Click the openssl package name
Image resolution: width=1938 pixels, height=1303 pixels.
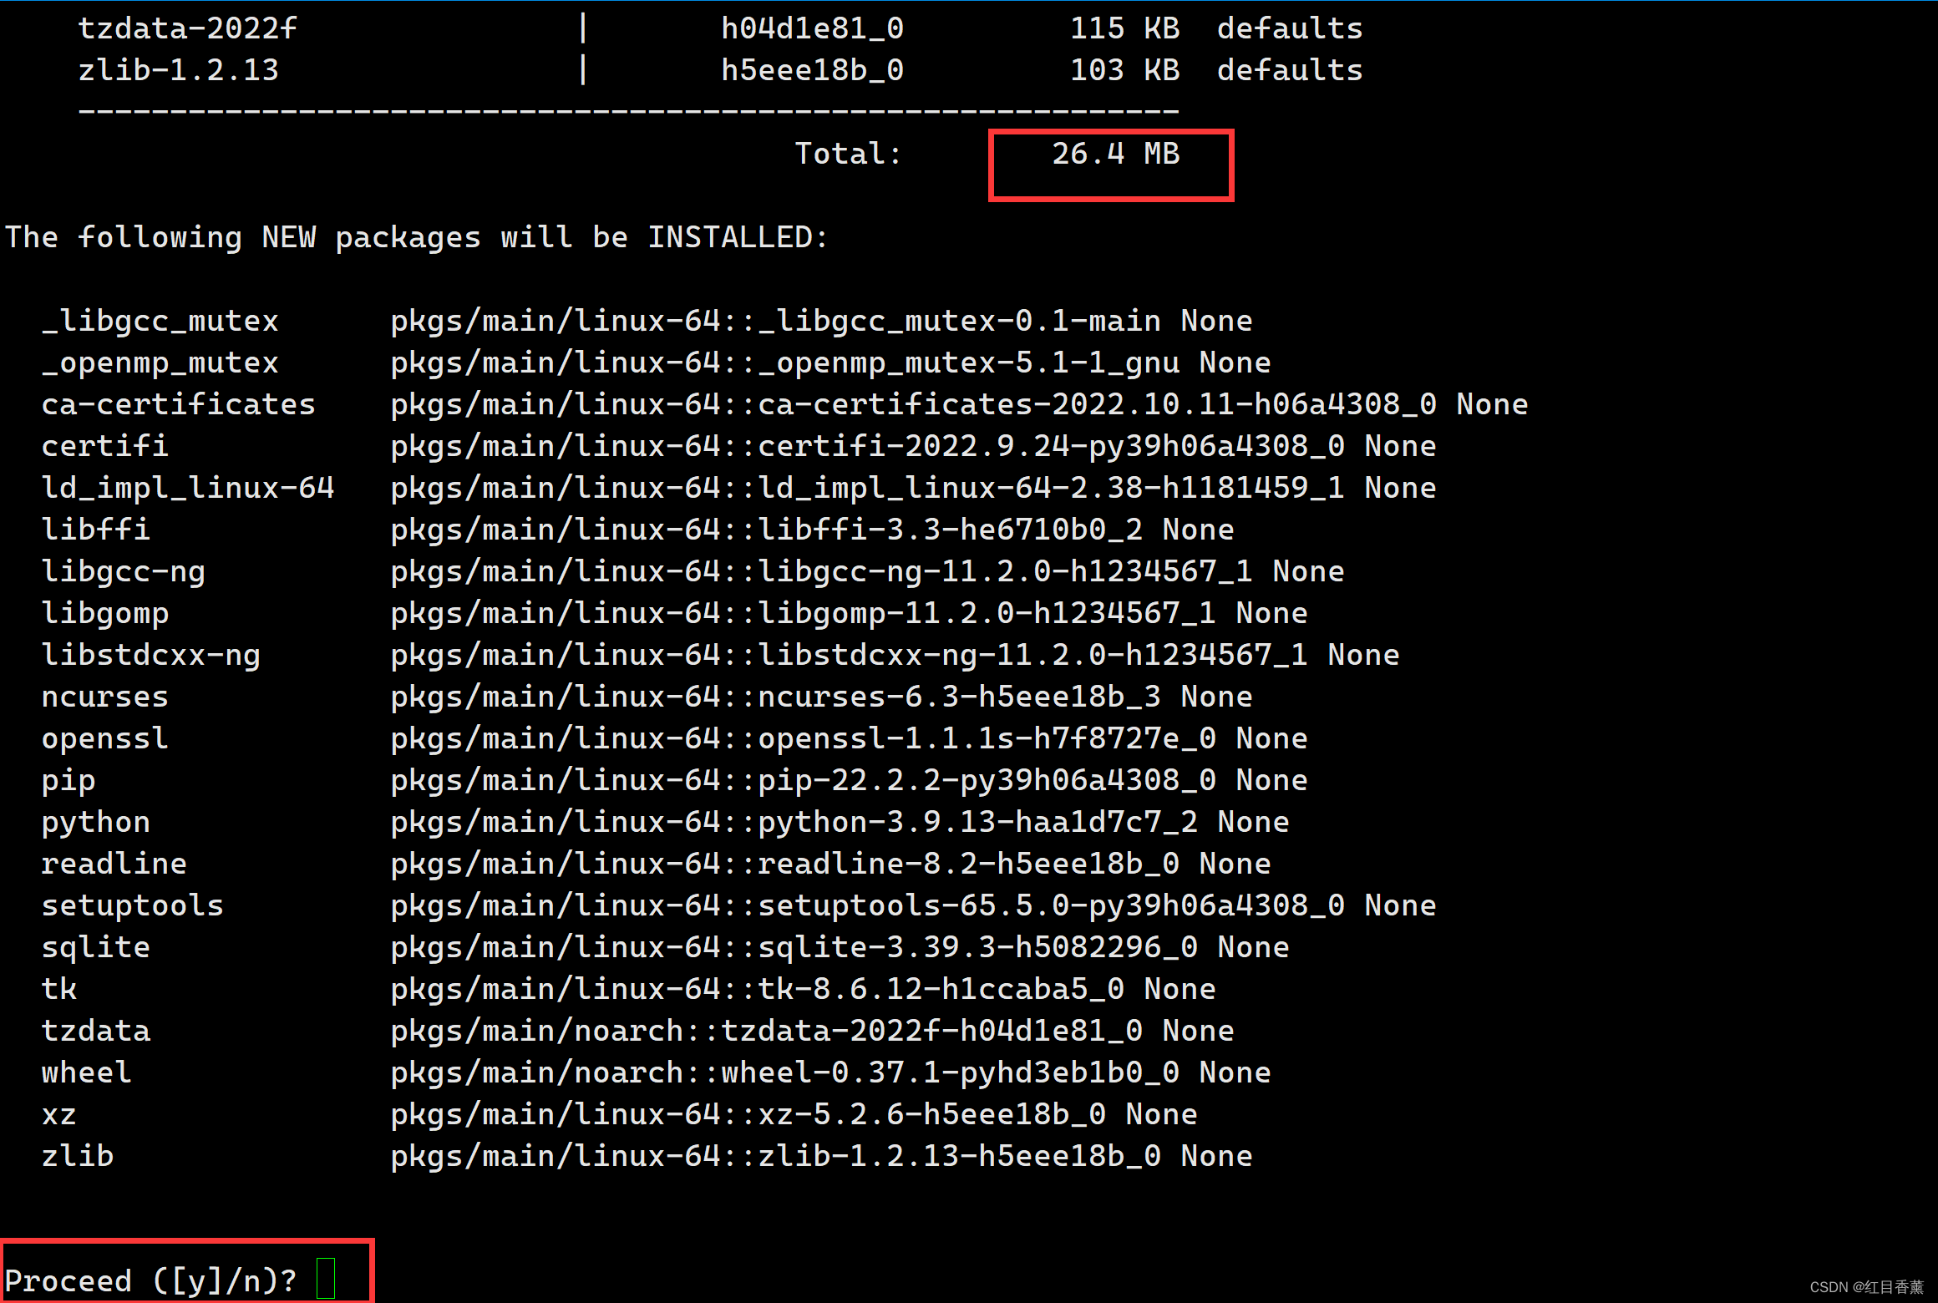pos(105,738)
